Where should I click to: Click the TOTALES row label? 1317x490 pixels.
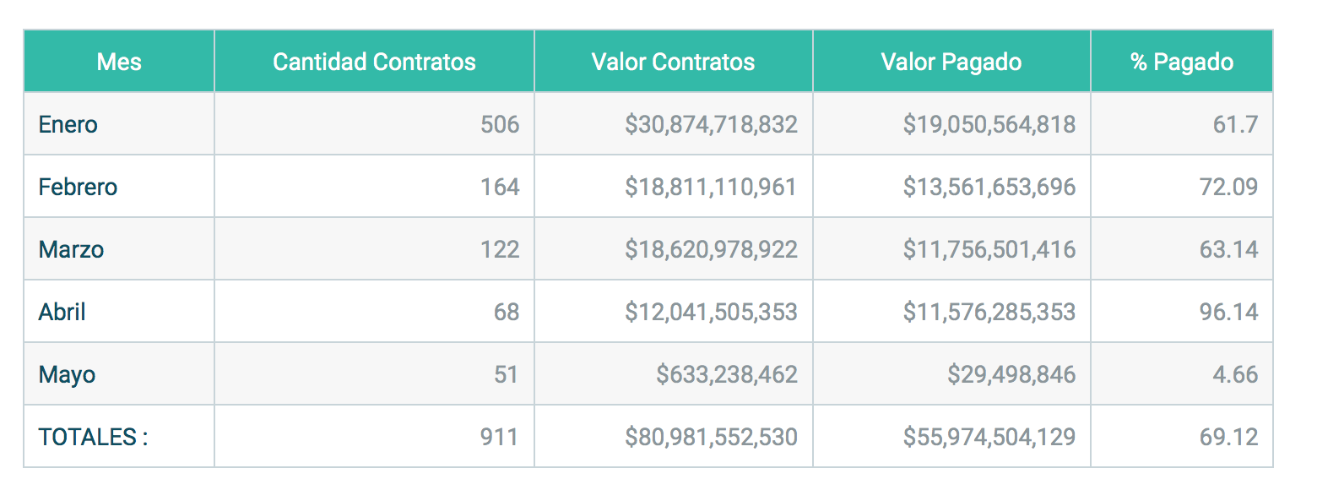[x=93, y=437]
